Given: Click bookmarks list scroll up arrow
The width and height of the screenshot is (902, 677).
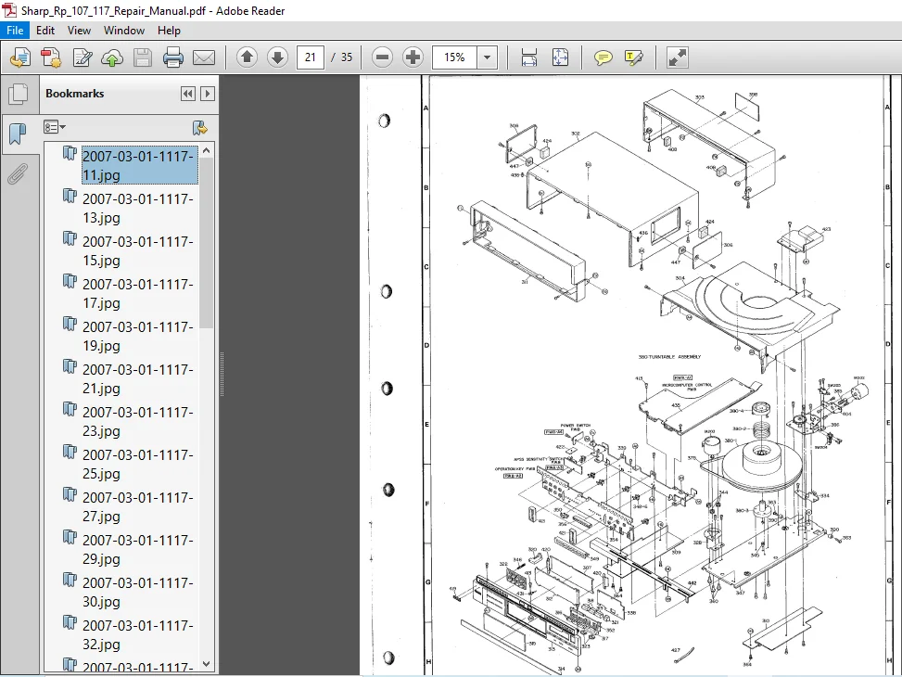Looking at the screenshot, I should (x=207, y=150).
